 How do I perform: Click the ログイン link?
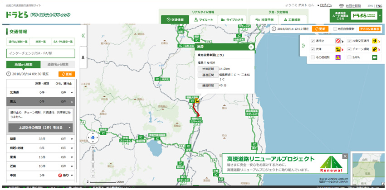click(x=325, y=5)
